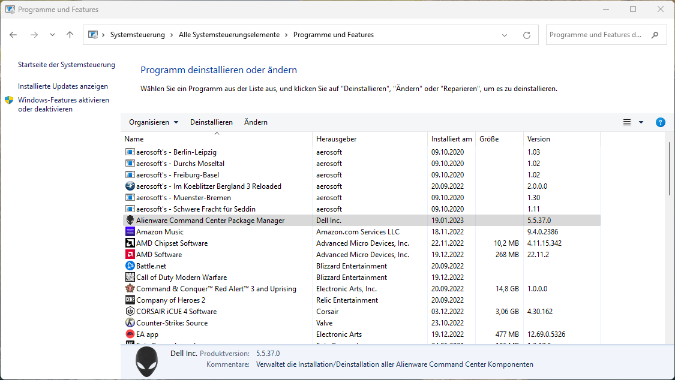Screen dimensions: 675x380
Task: Click Programme und Features breadcrumb
Action: point(334,35)
